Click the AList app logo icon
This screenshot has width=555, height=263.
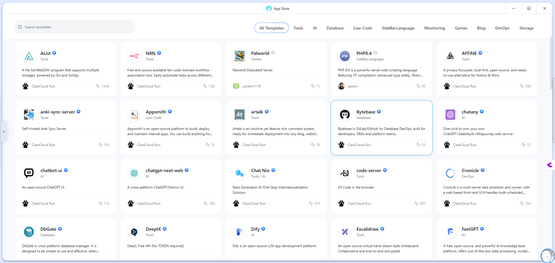coord(29,56)
